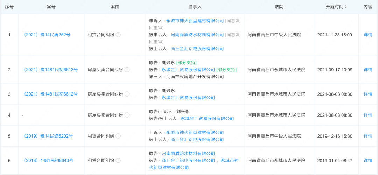The image size is (378, 175).
Task: Click the green [部分支持] tag after 刘兴永
Action: (186, 63)
